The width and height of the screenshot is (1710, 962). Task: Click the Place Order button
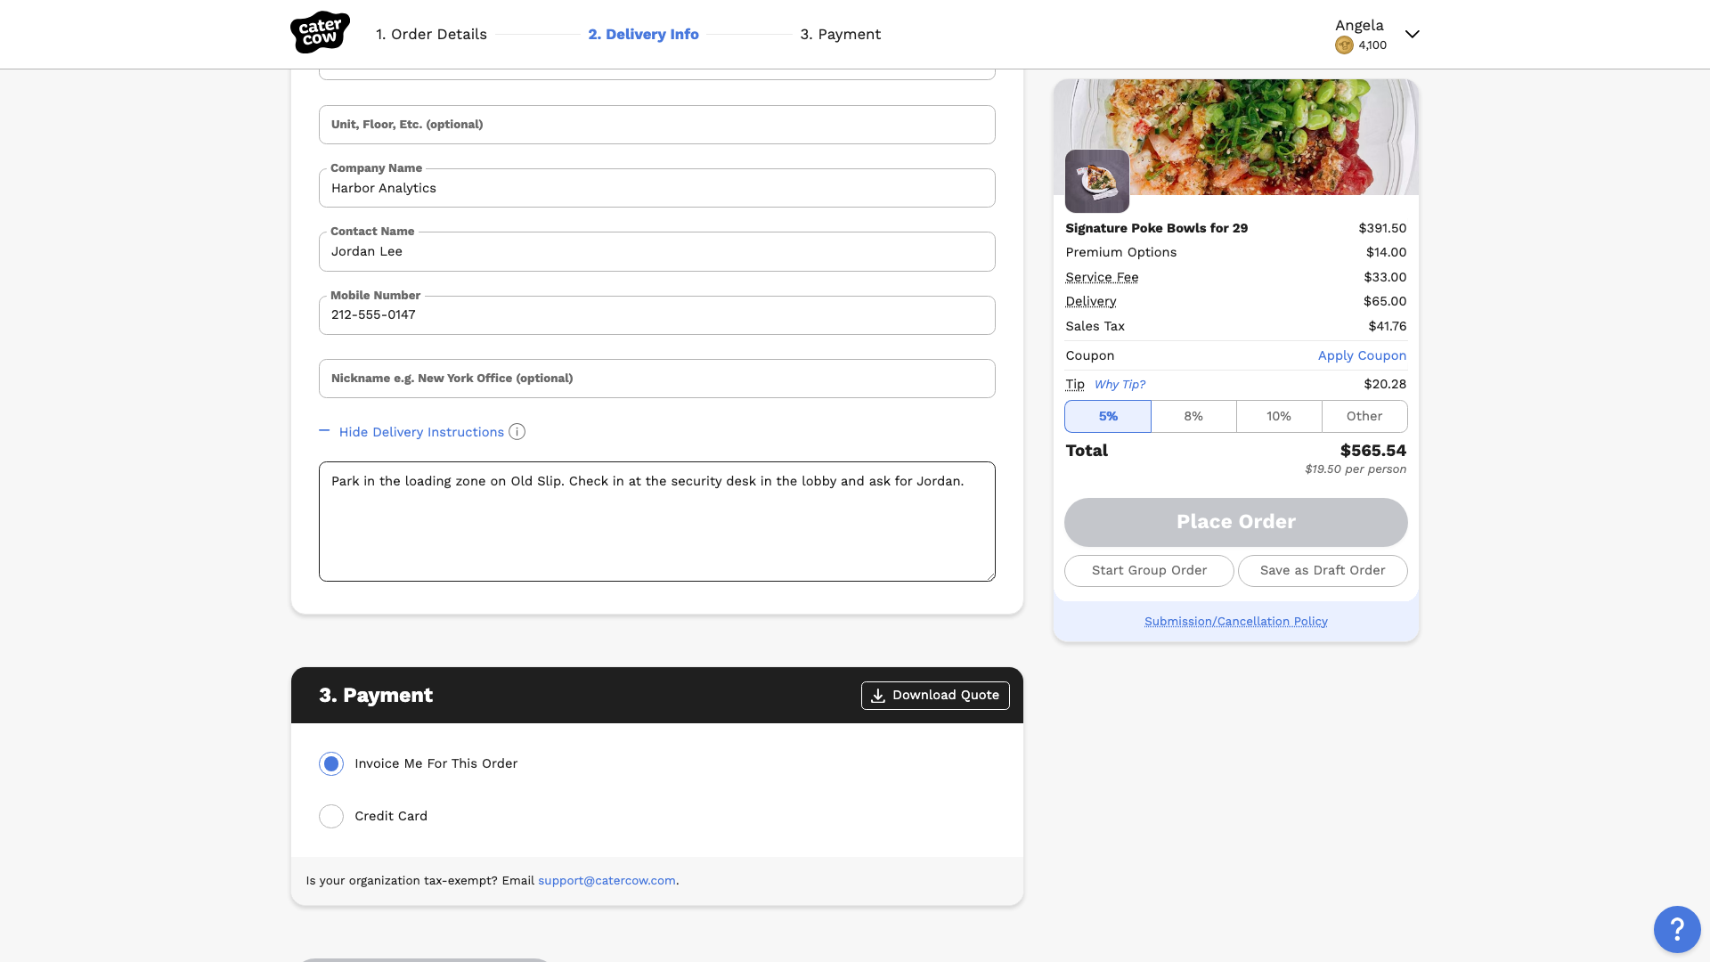point(1235,522)
